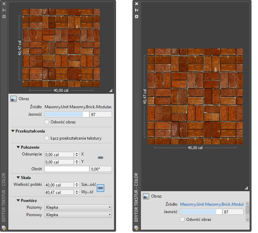The width and height of the screenshot is (258, 233).
Task: Check the Łącz przekształcenia tekstury option
Action: [47, 138]
